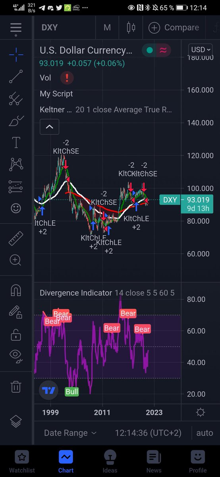
Task: Open the emoji icons tool
Action: pos(16,208)
